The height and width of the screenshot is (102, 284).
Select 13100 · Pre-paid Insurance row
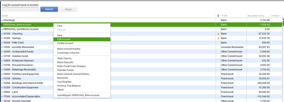click(141, 65)
